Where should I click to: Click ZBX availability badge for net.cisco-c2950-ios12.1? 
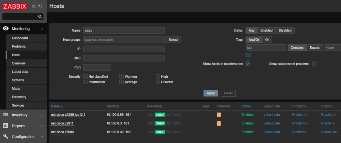click(x=151, y=115)
